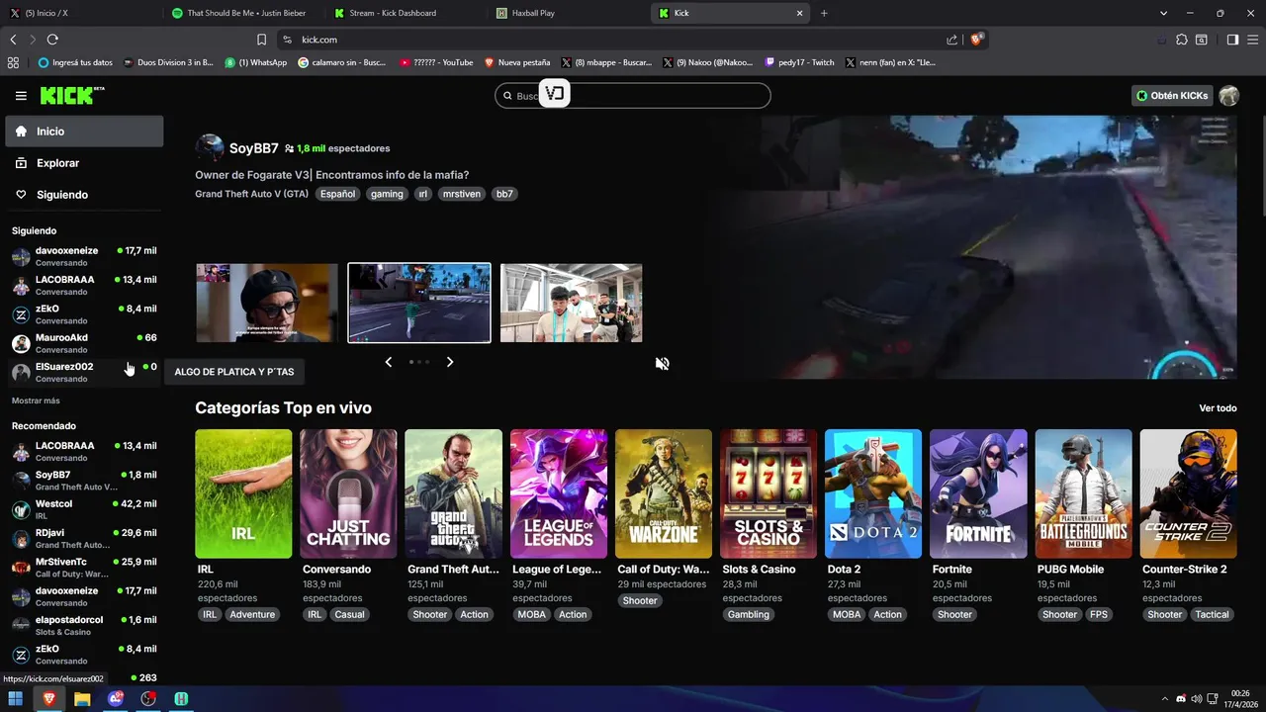Open the user profile avatar on Kick
This screenshot has height=712, width=1266.
coord(1228,96)
